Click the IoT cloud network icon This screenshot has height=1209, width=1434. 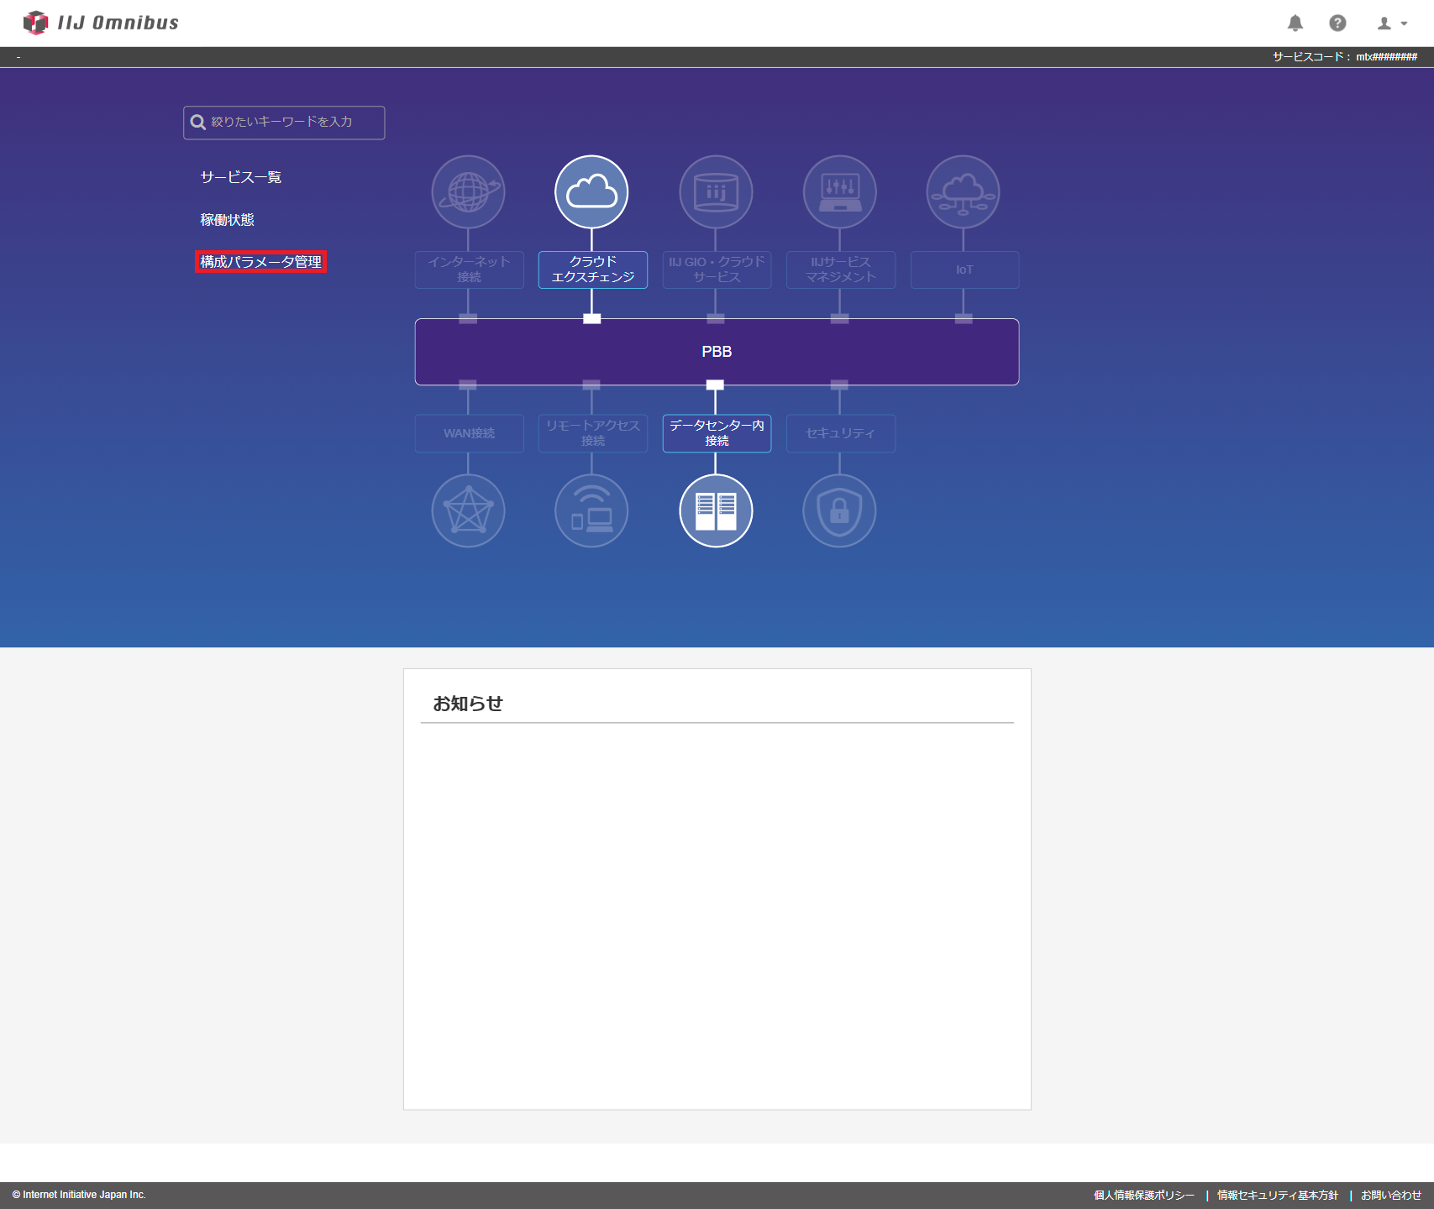click(963, 192)
